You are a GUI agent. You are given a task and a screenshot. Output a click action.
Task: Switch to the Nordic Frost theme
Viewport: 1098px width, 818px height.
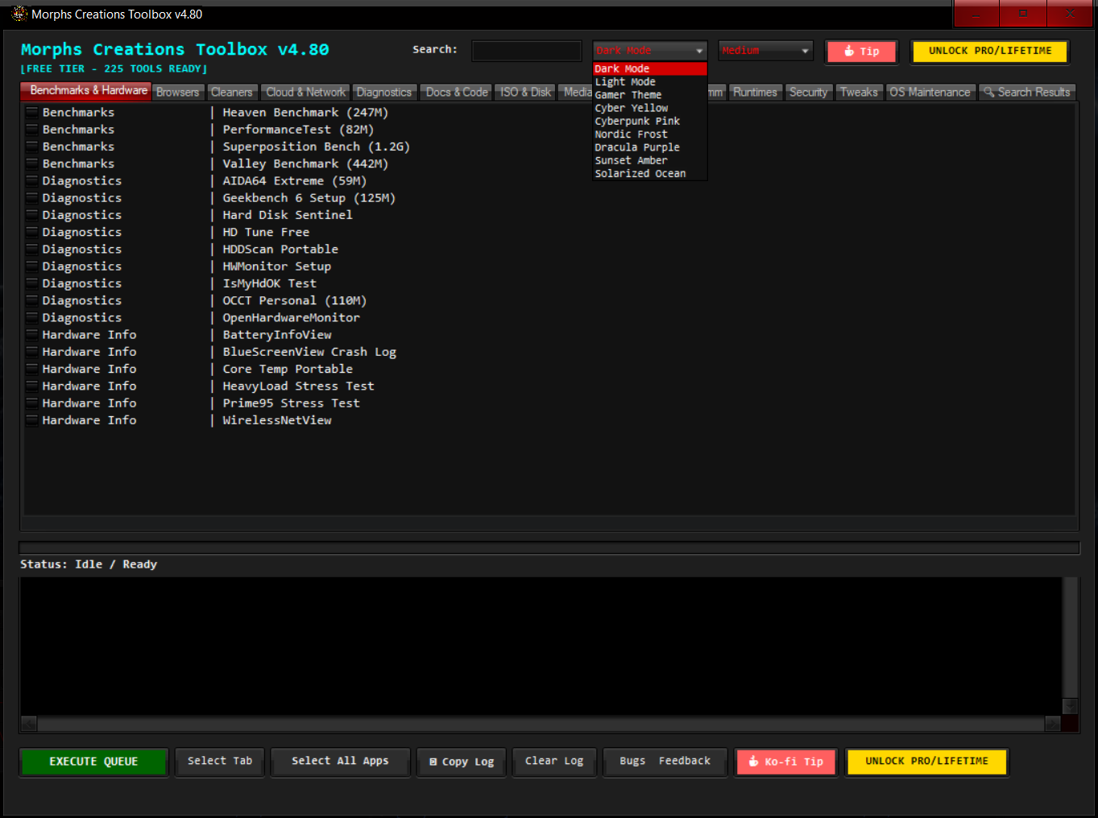[x=650, y=134]
